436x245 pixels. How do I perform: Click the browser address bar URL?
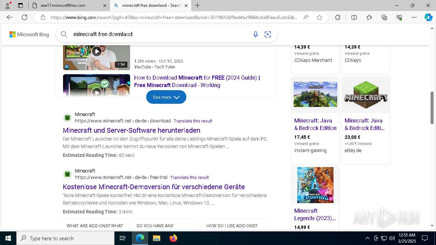(174, 17)
